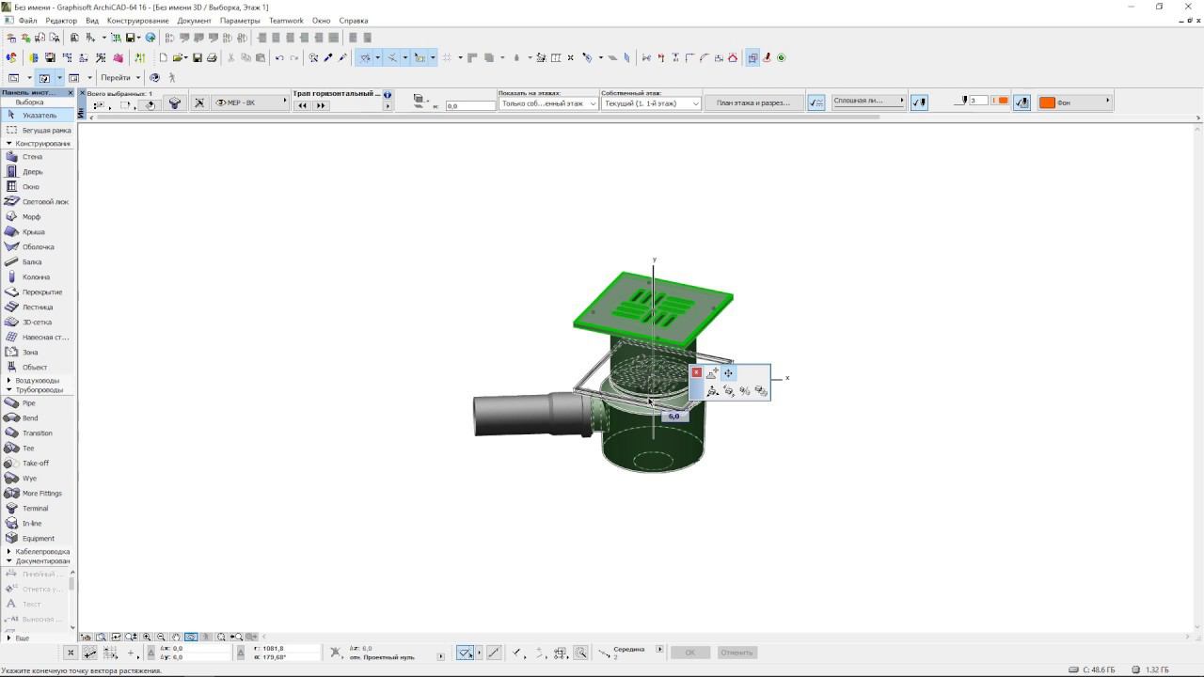The height and width of the screenshot is (677, 1204).
Task: Click the План этажа и разрез button
Action: [x=753, y=102]
